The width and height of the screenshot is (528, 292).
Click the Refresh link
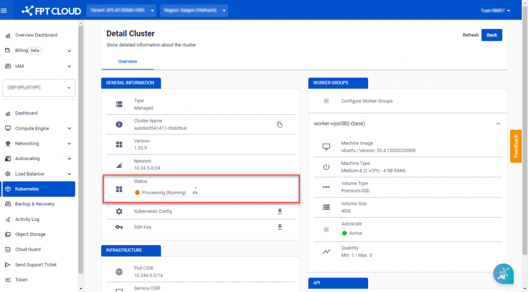click(470, 35)
